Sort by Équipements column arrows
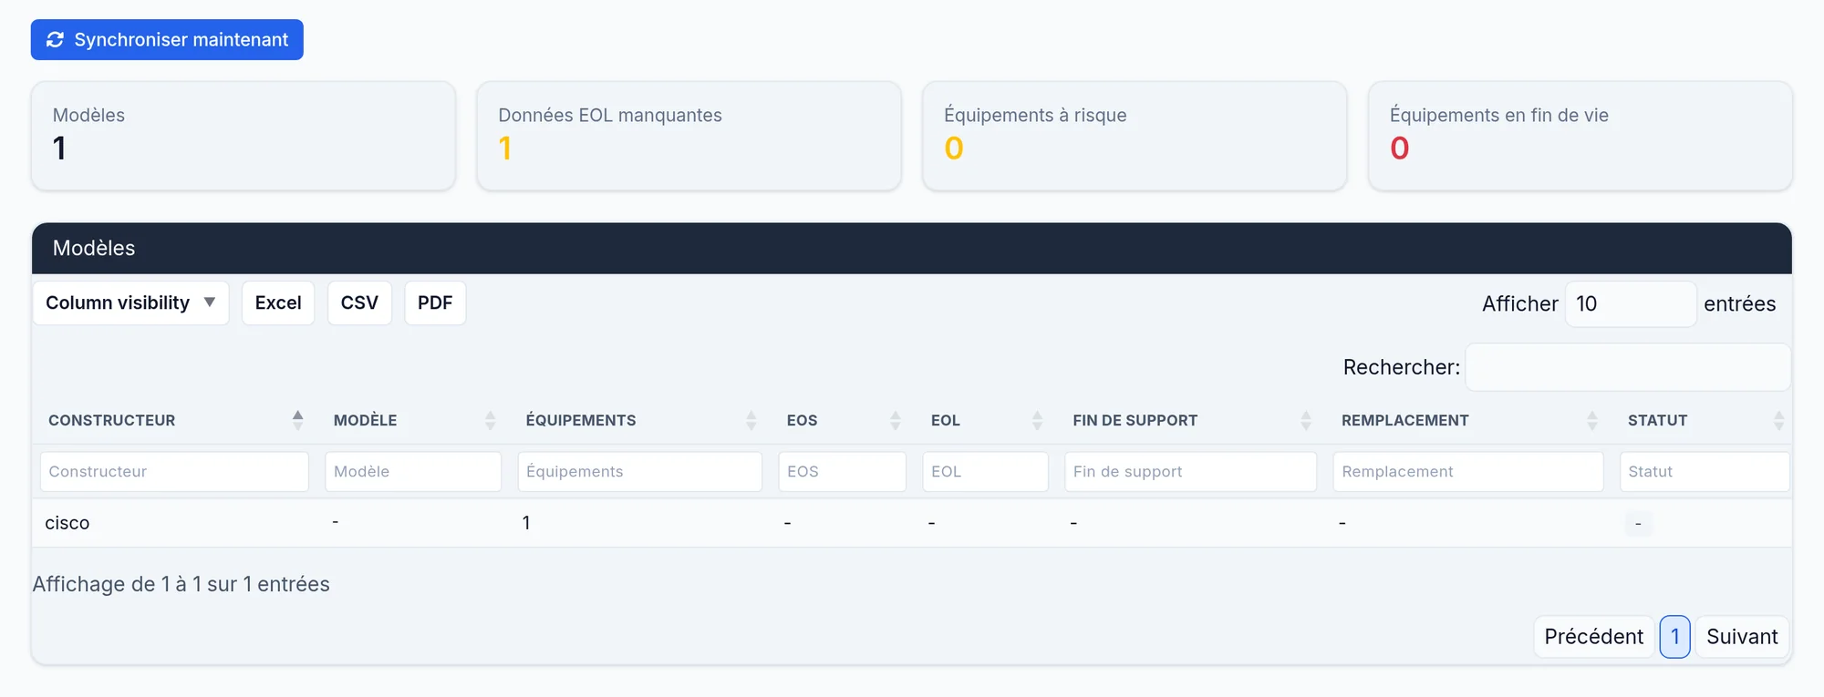This screenshot has width=1824, height=697. pos(751,420)
